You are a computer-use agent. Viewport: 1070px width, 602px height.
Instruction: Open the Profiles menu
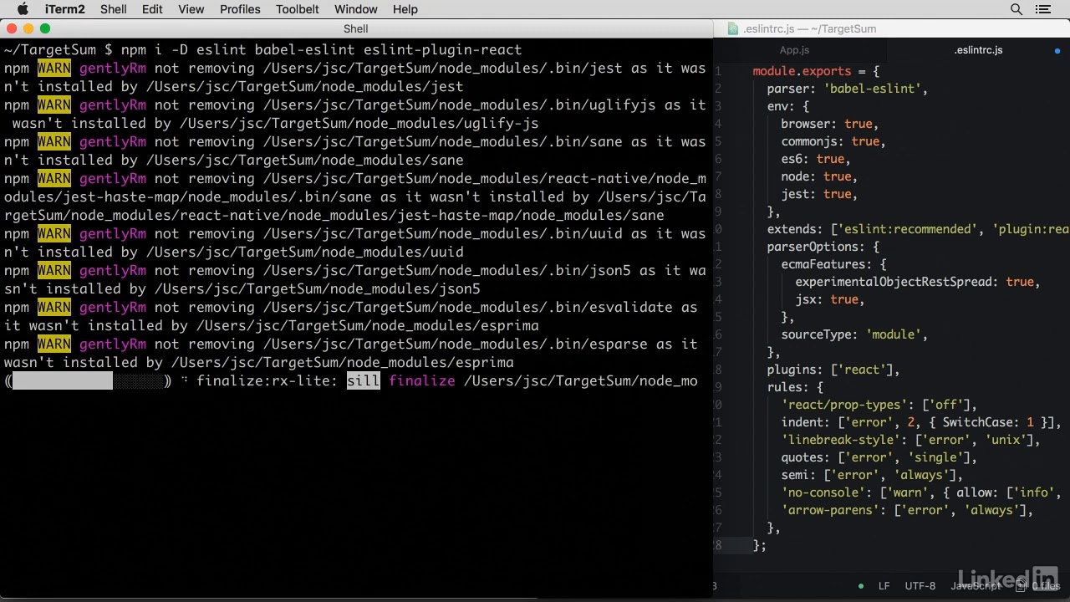pyautogui.click(x=240, y=9)
